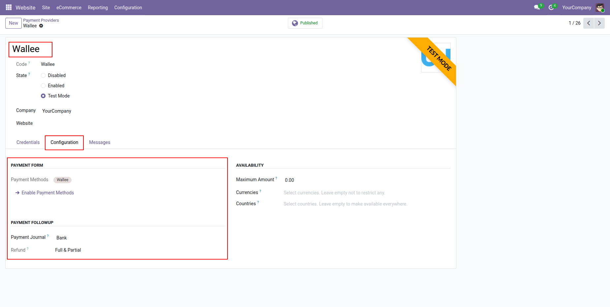Open the apps grid menu icon
The height and width of the screenshot is (307, 610).
coord(9,7)
